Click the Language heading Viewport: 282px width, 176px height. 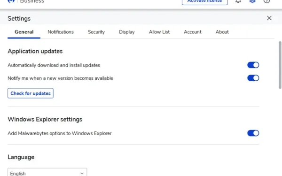(21, 157)
